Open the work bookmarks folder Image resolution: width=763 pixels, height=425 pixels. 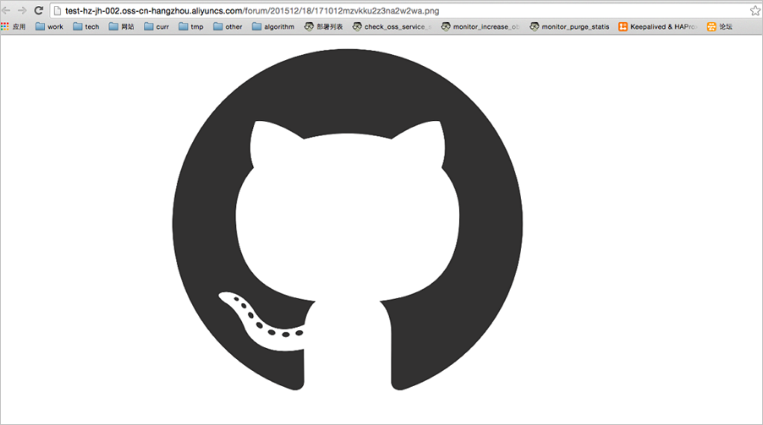(x=49, y=27)
